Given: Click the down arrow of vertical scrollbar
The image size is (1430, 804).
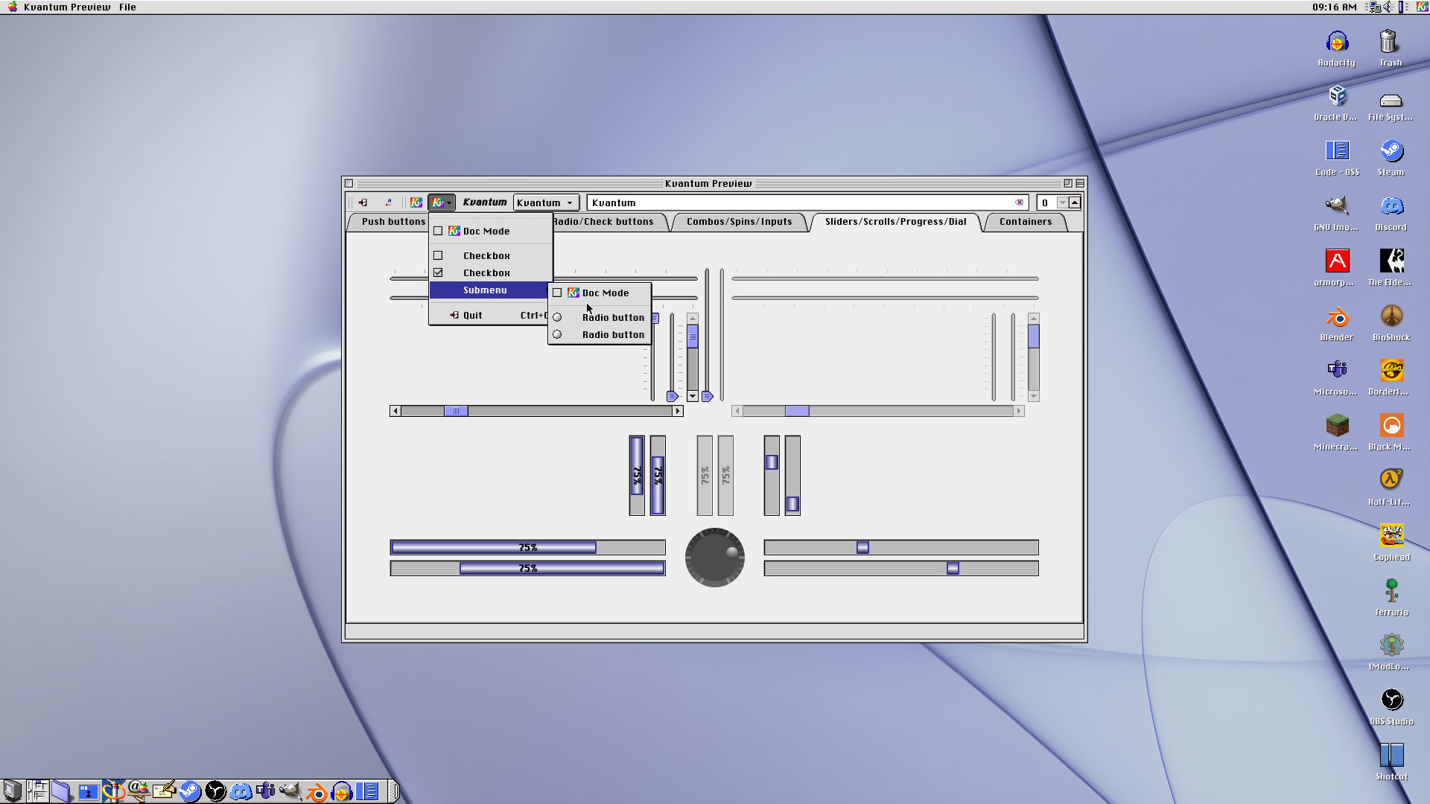Looking at the screenshot, I should [693, 396].
